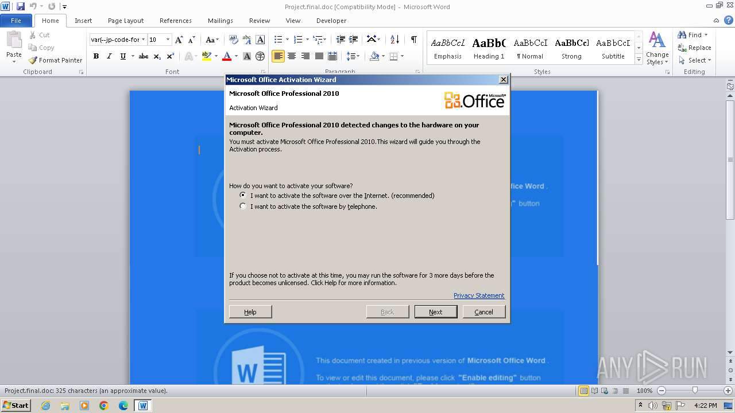The image size is (735, 413).
Task: Expand bullets list dropdown arrow
Action: tap(288, 40)
